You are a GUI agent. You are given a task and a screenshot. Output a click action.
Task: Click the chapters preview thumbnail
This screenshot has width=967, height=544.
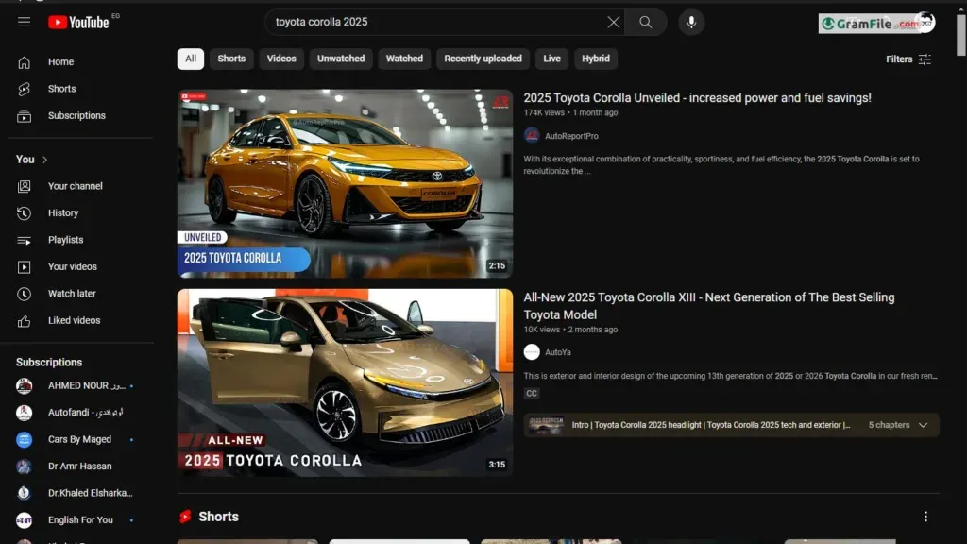point(546,425)
